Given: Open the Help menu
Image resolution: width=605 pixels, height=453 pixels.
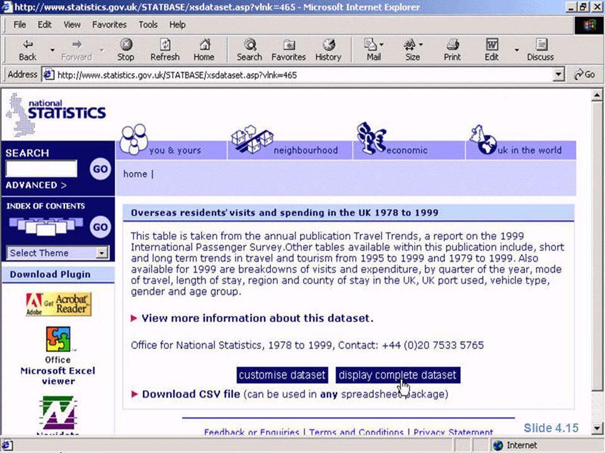Looking at the screenshot, I should click(178, 25).
